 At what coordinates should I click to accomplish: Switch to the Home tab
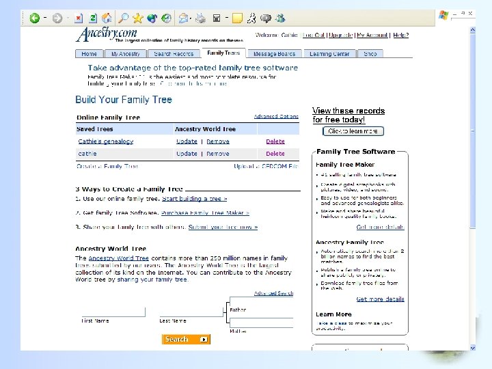pyautogui.click(x=89, y=54)
